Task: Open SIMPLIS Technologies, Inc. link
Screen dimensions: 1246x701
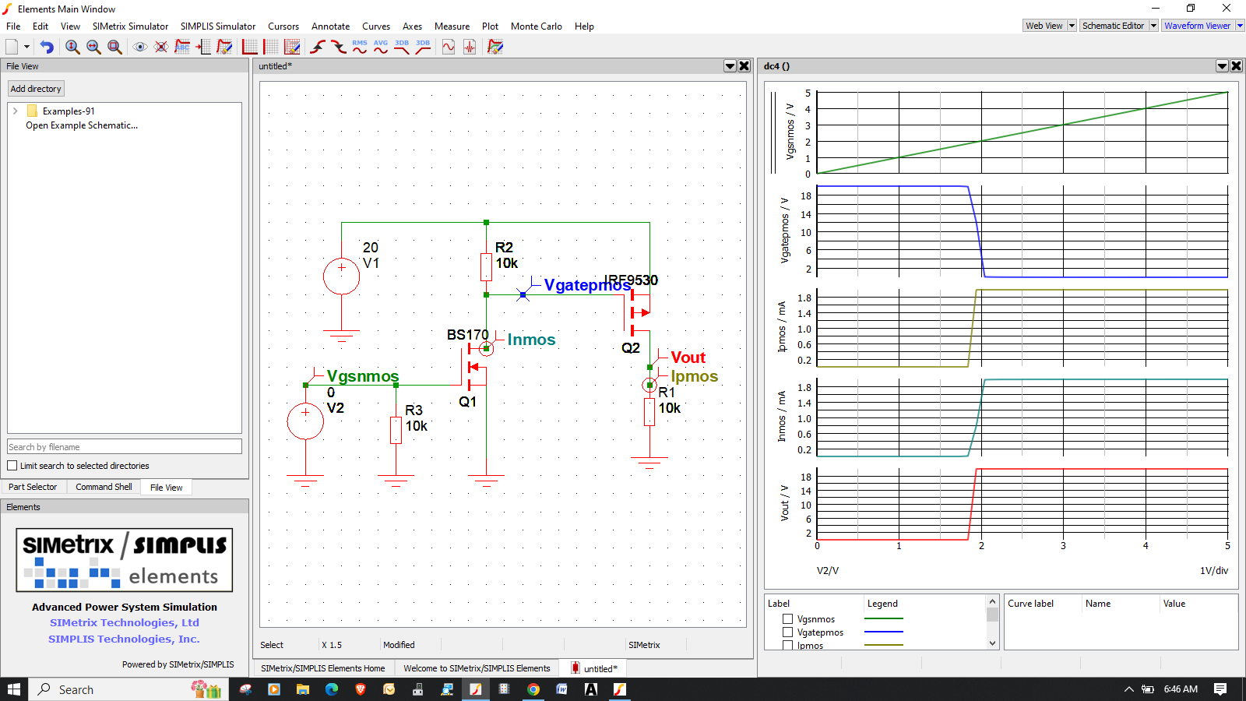Action: click(125, 639)
